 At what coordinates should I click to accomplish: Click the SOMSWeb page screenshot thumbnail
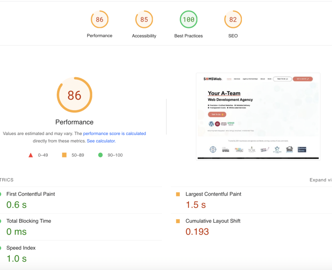pyautogui.click(x=258, y=116)
